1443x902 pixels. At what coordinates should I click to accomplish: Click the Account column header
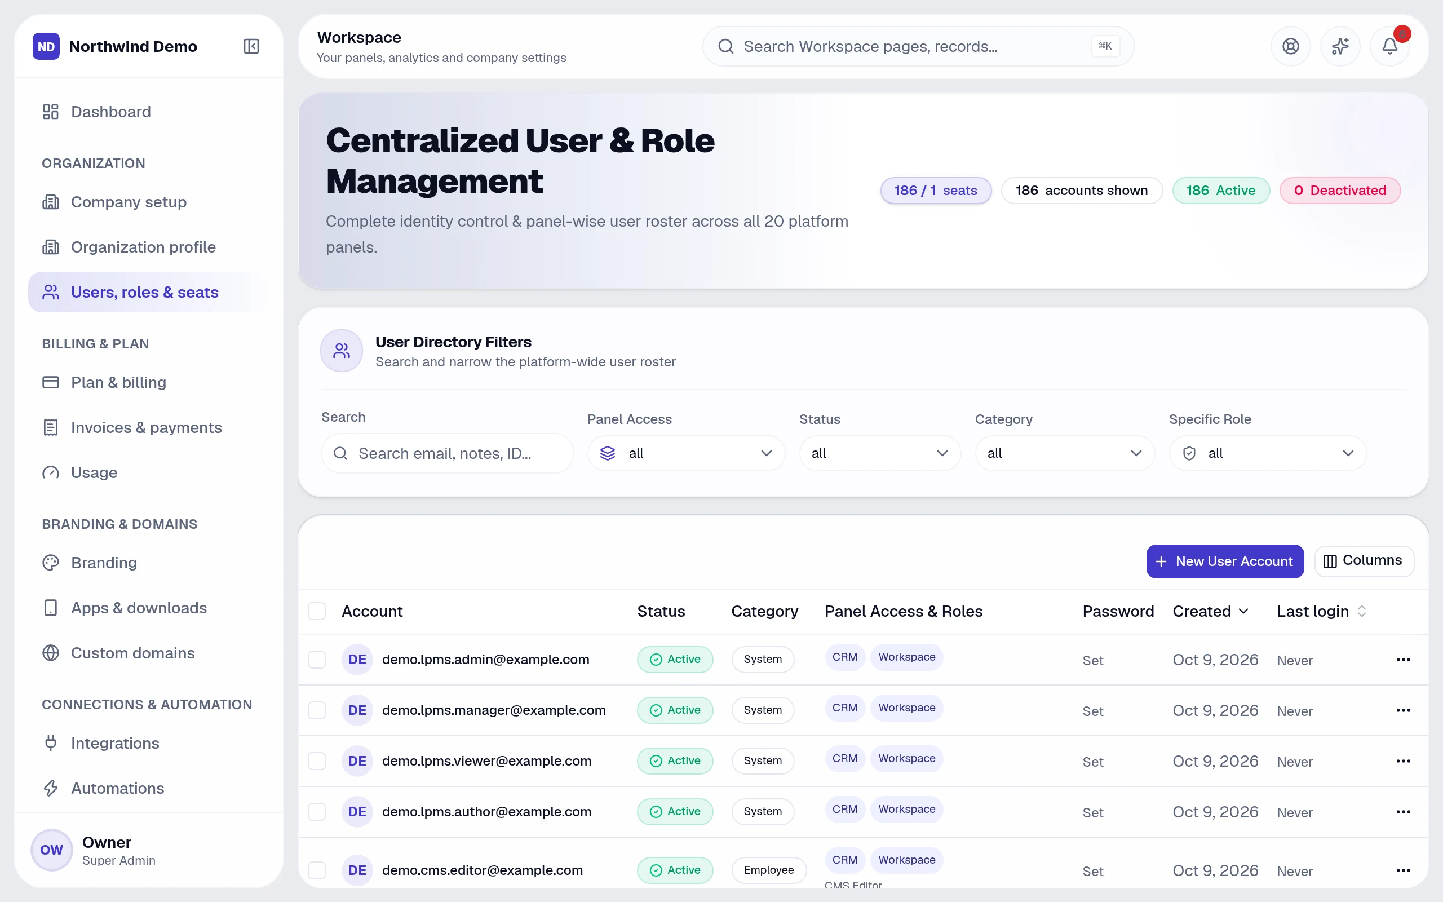372,612
